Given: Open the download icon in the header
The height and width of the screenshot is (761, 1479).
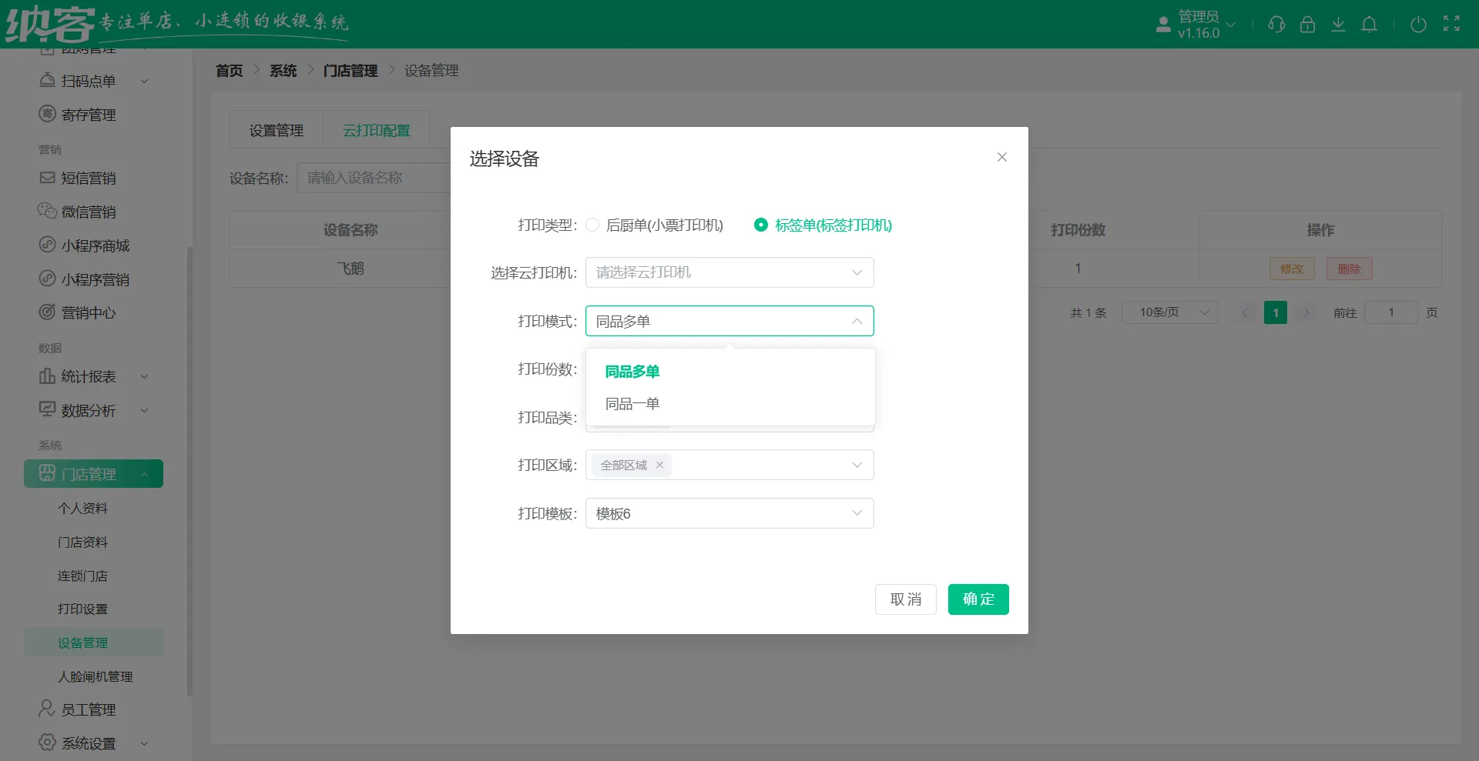Looking at the screenshot, I should pos(1338,24).
